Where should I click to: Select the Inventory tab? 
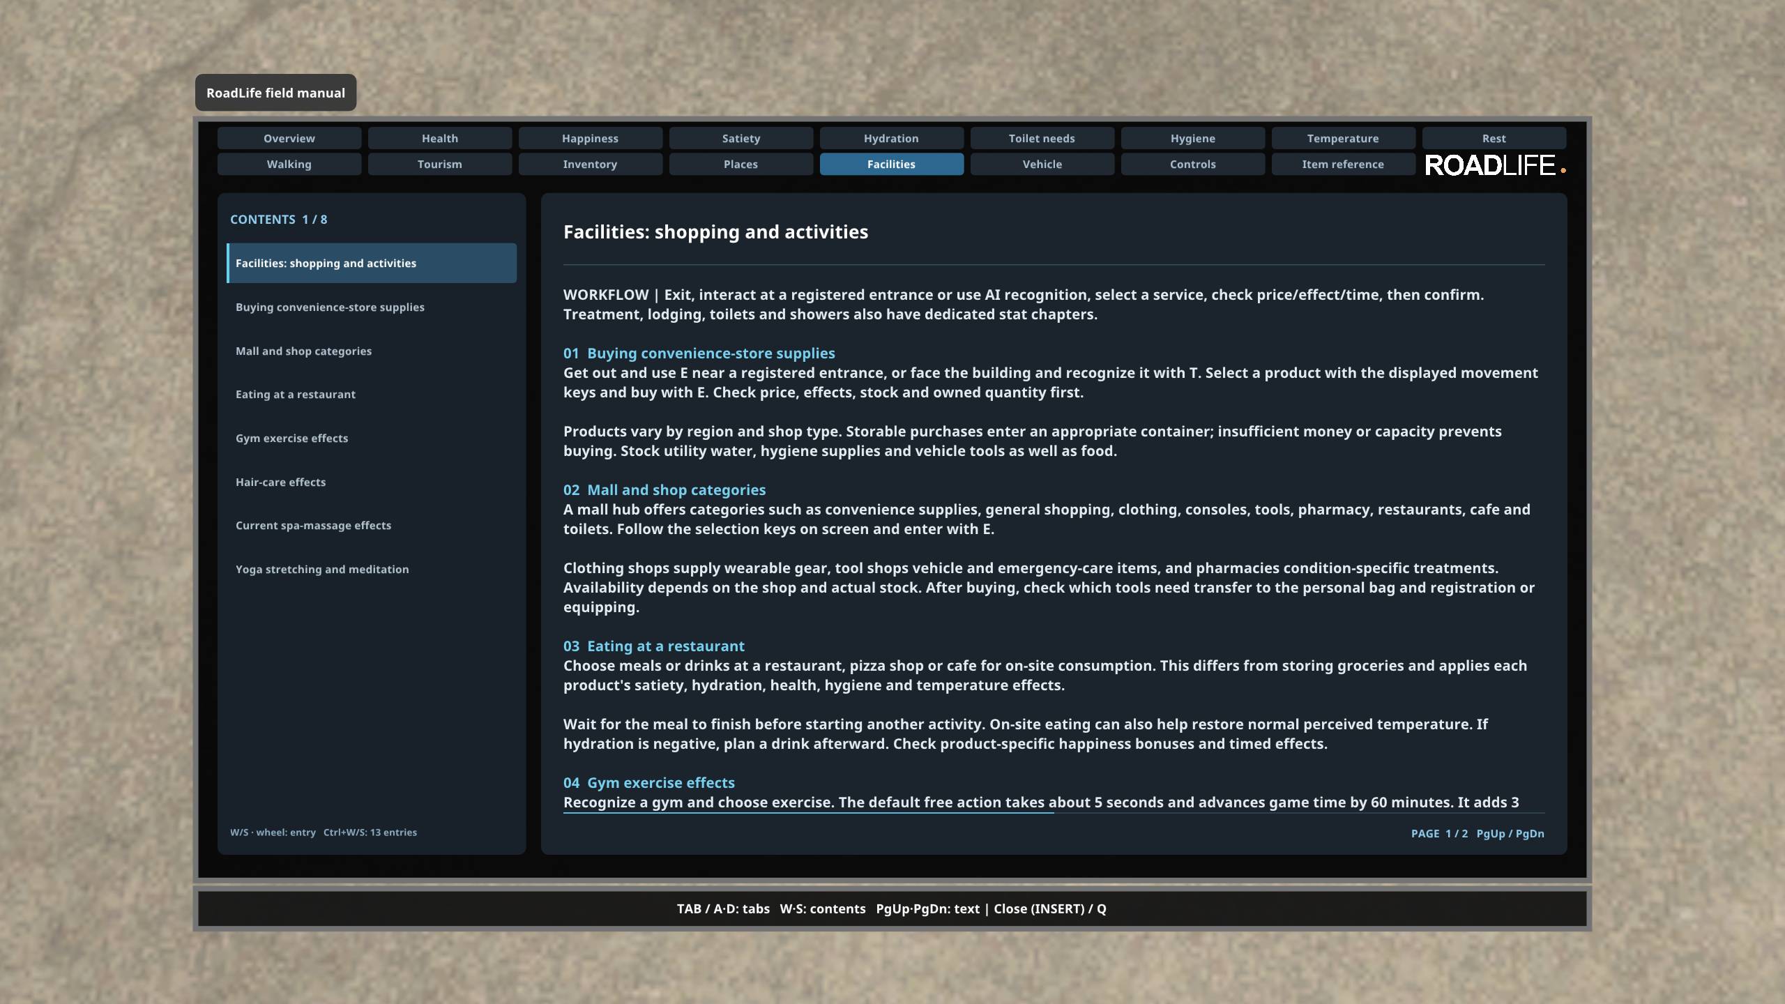[x=591, y=164]
